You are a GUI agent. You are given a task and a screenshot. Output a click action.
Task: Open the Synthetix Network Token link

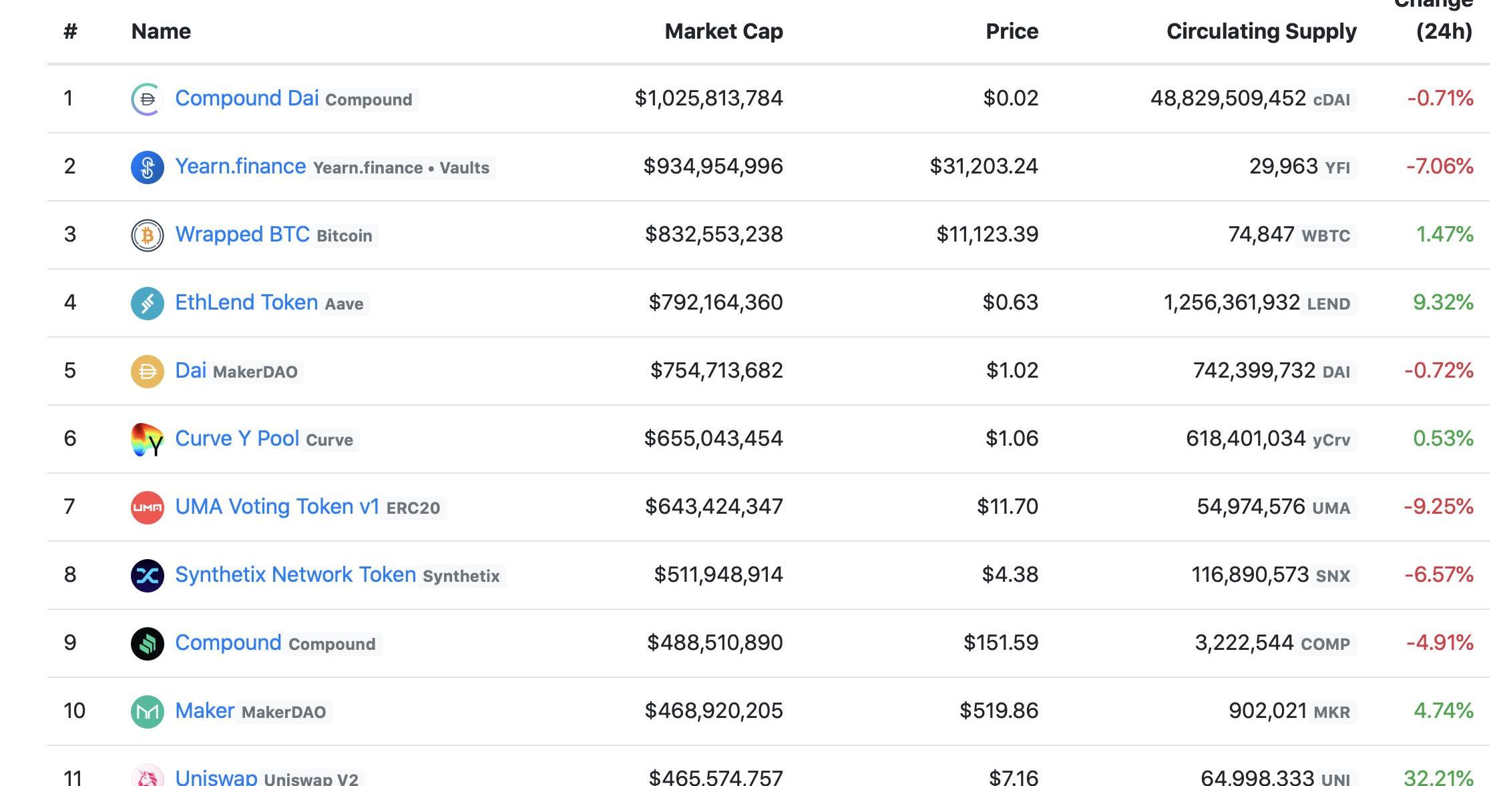(295, 574)
